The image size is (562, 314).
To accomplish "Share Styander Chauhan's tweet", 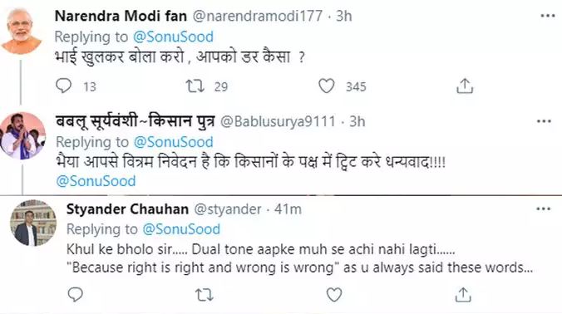I will (463, 295).
